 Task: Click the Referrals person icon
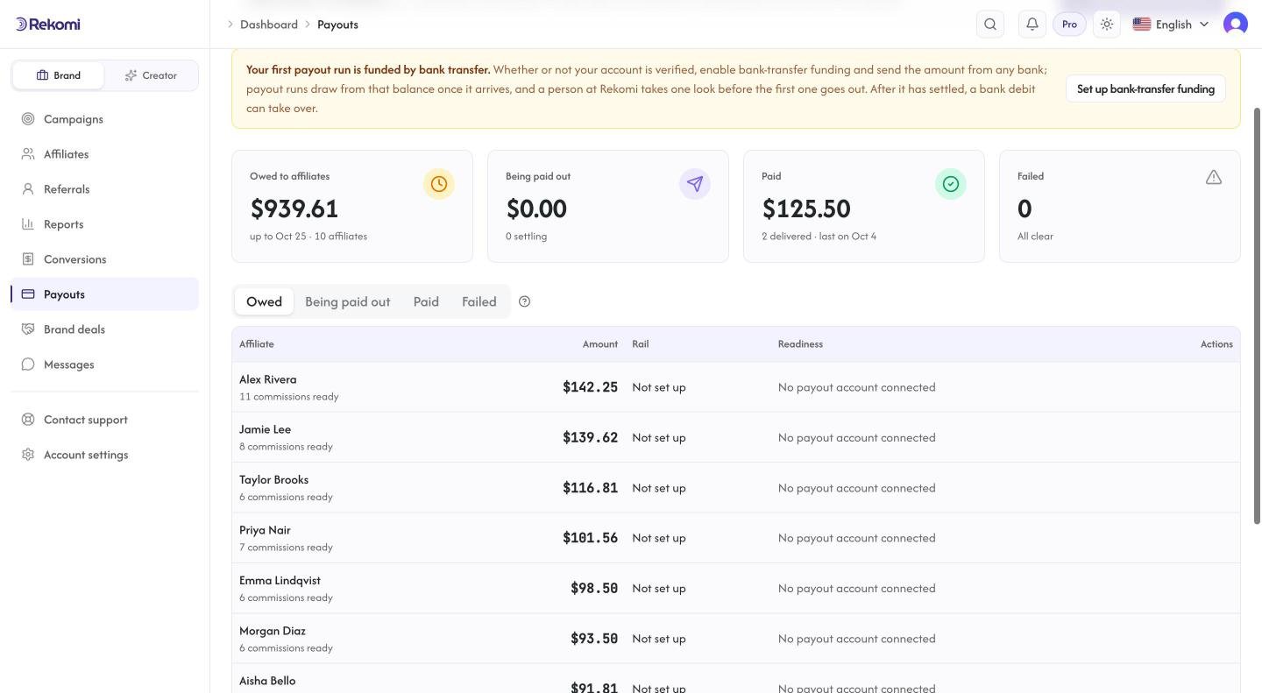[28, 189]
